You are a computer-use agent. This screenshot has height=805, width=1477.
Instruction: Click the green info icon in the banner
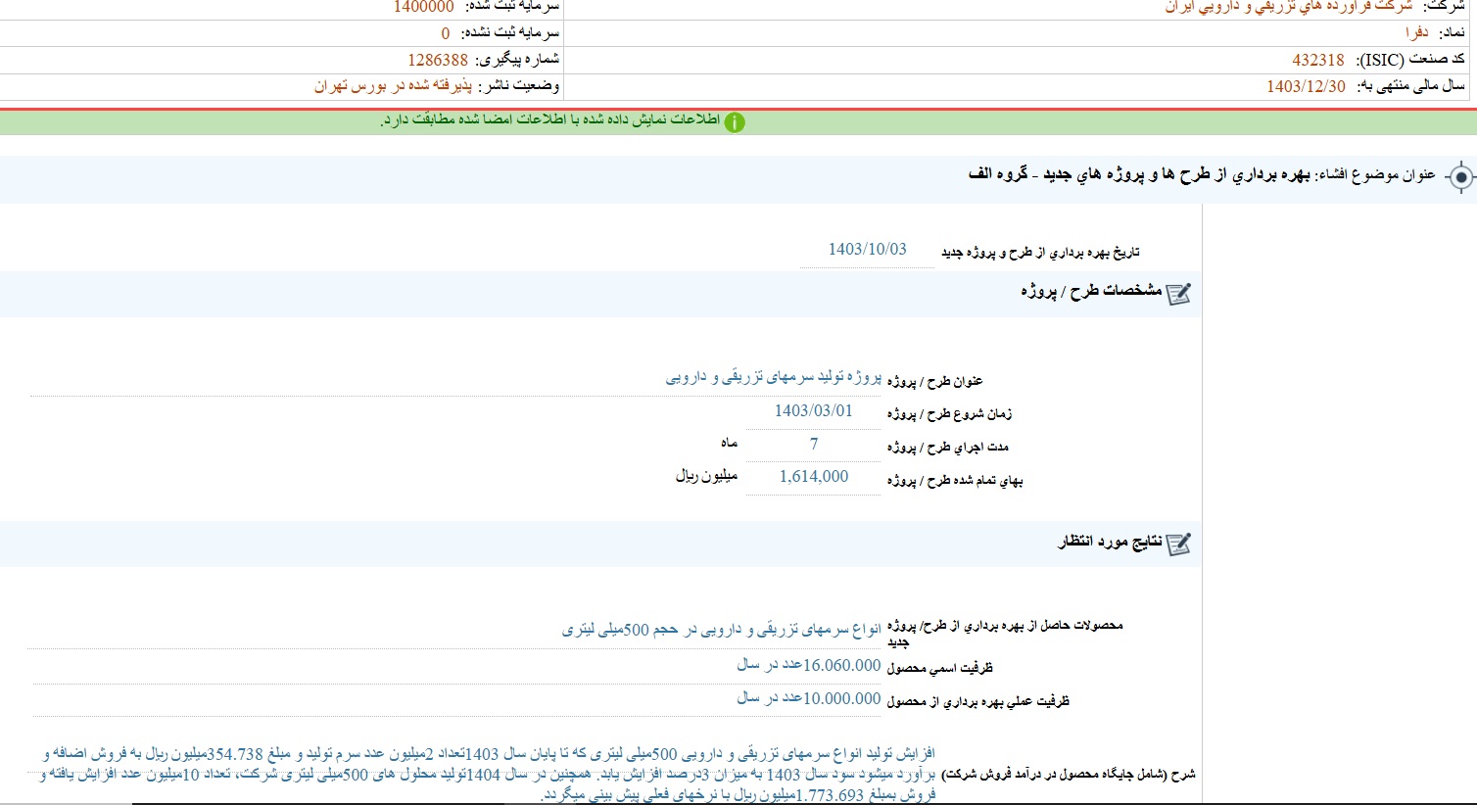pyautogui.click(x=734, y=122)
